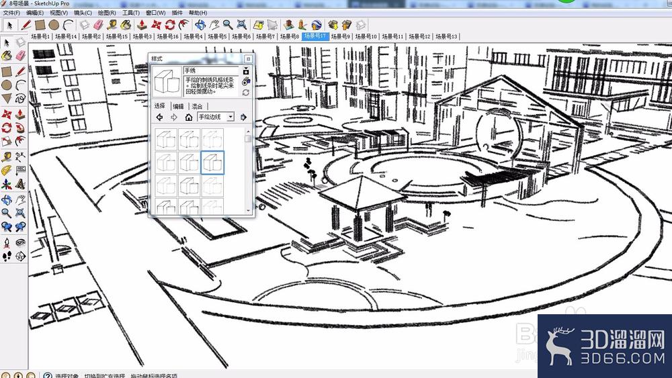Select the Rectangle tool in top toolbar
The image size is (672, 378).
[x=40, y=25]
